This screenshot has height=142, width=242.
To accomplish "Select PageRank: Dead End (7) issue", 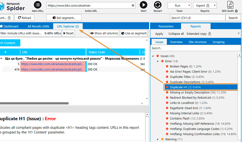I will [x=188, y=108].
